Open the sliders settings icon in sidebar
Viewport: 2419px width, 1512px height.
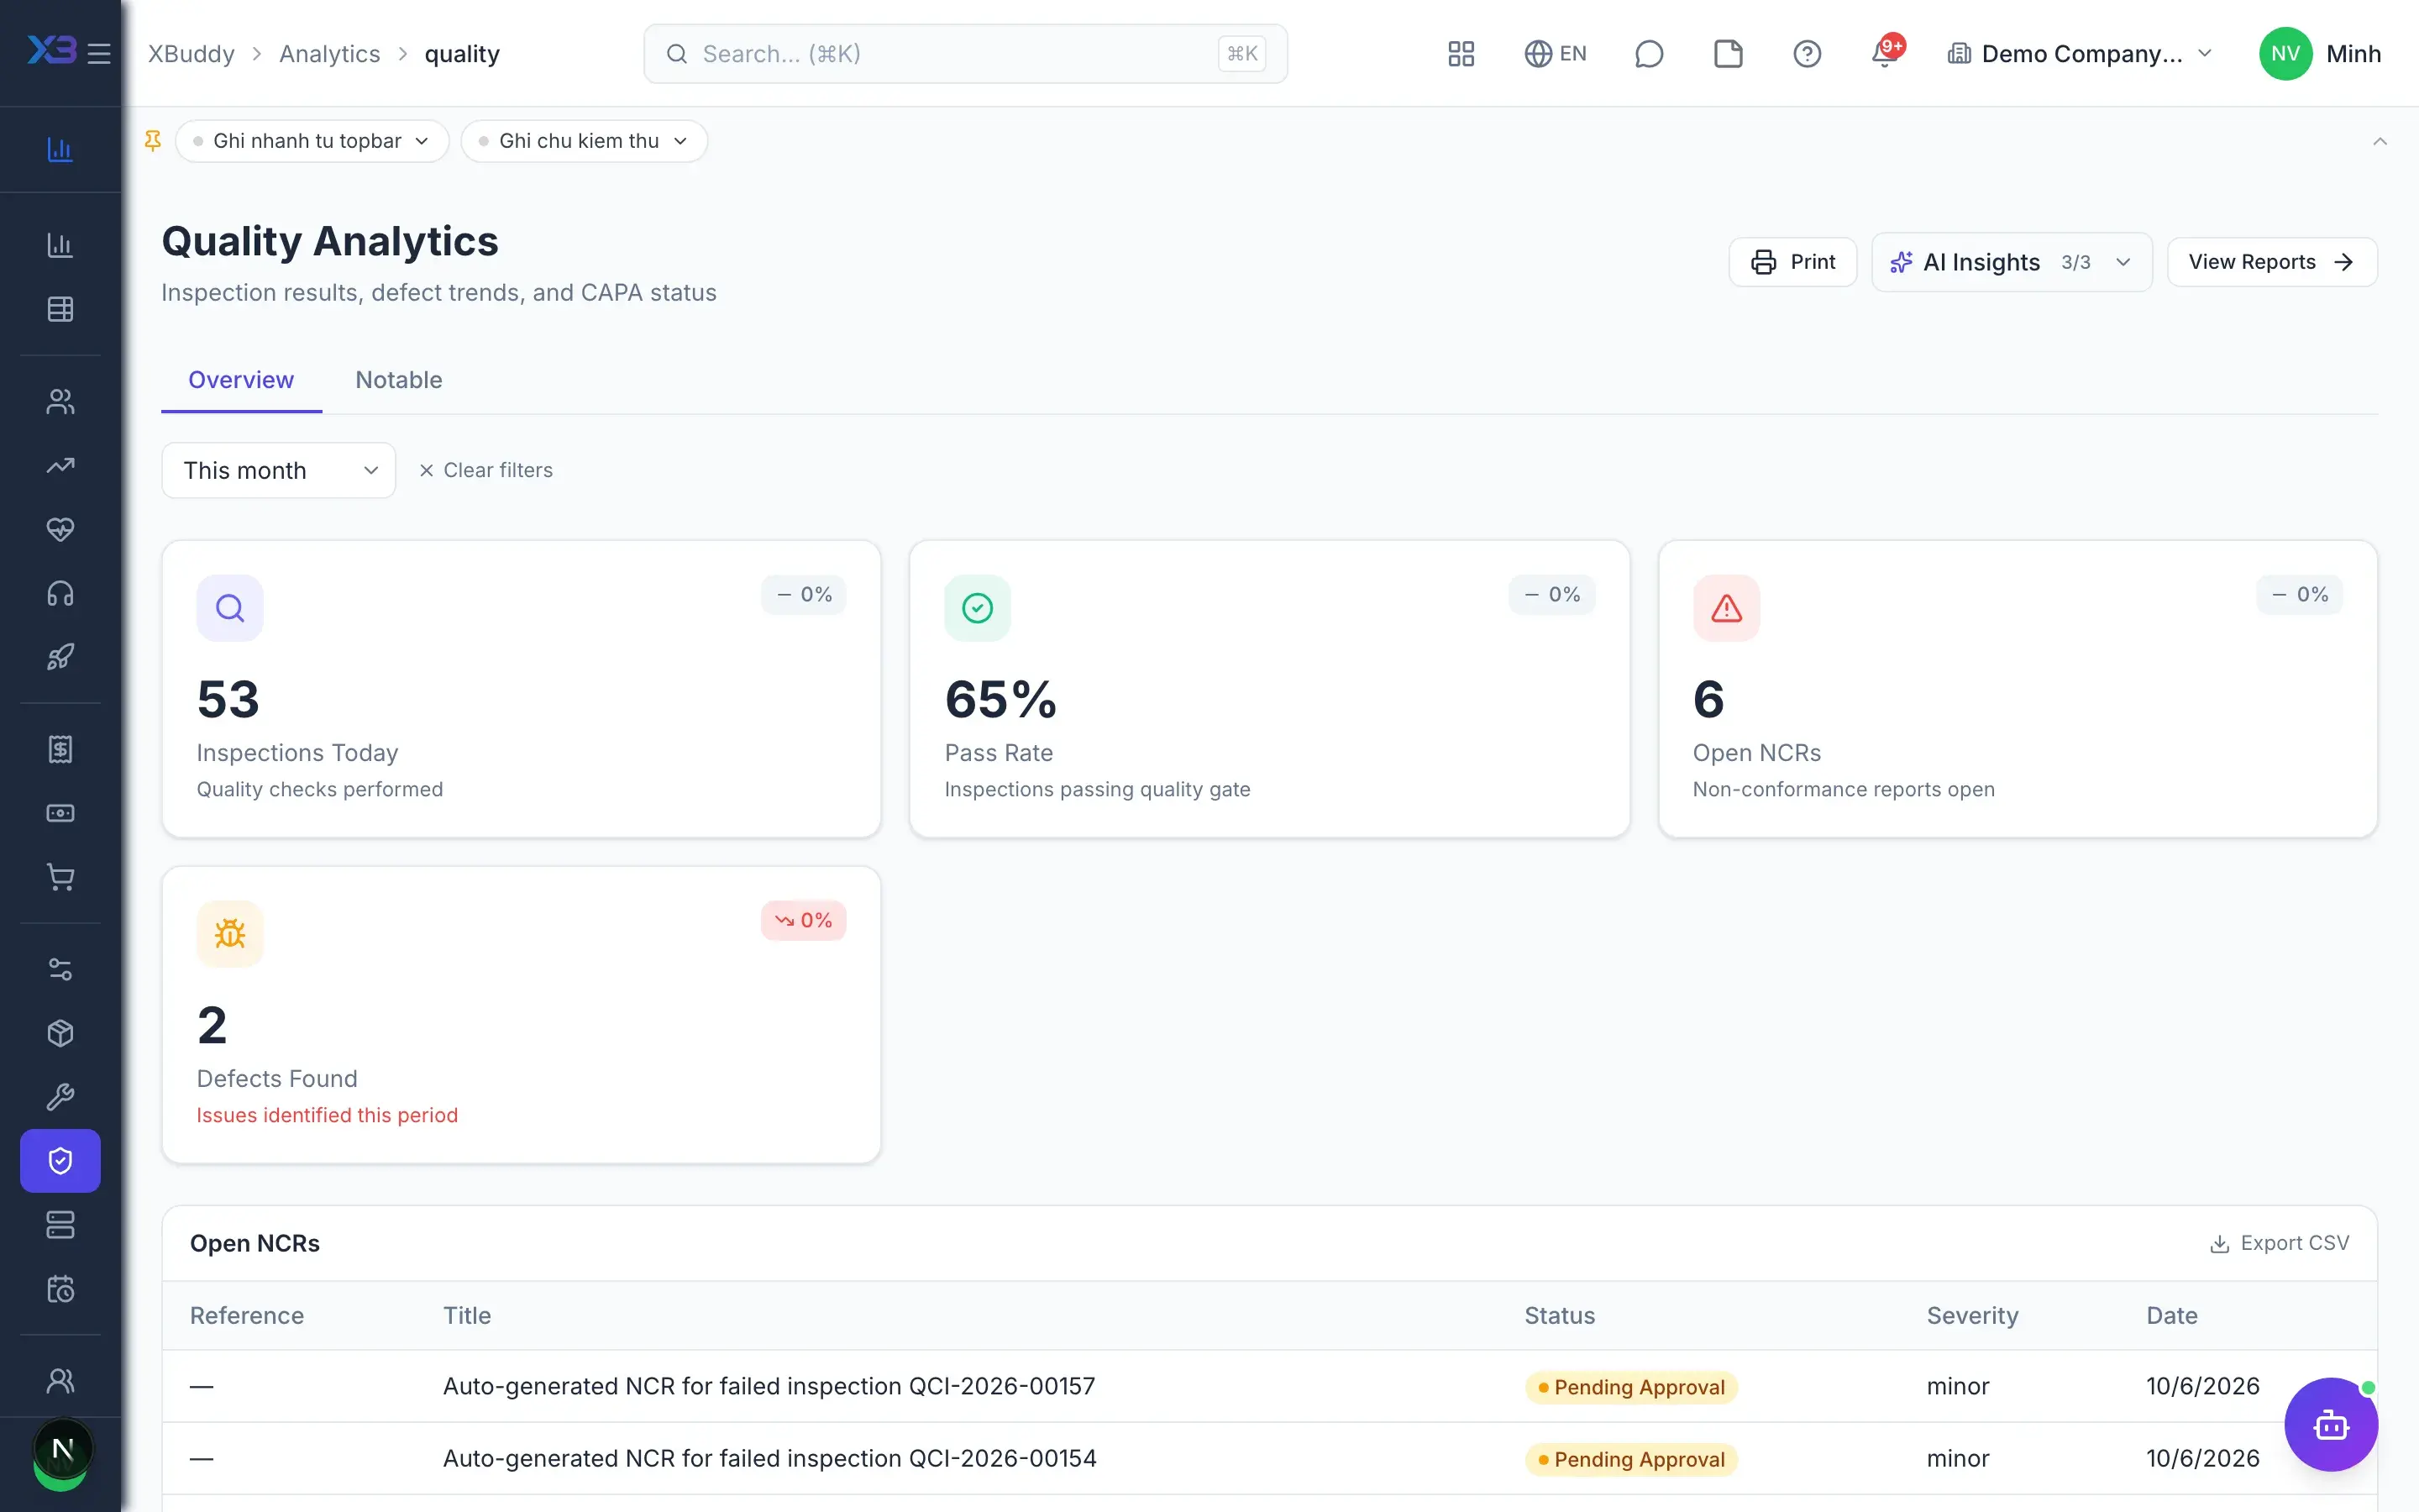pos(60,969)
